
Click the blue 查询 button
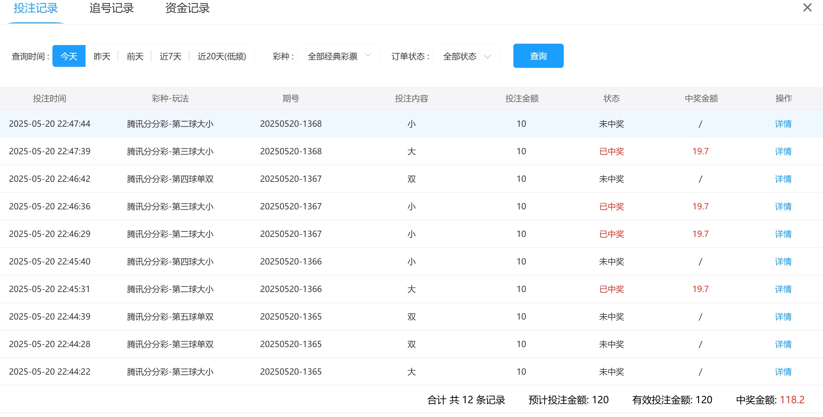[x=538, y=56]
